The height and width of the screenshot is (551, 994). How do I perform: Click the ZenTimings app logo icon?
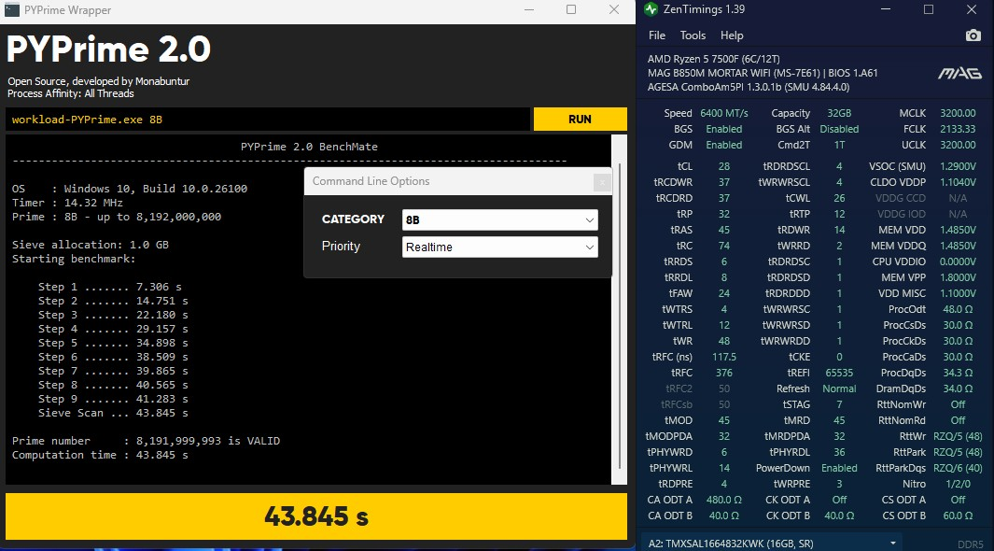coord(651,9)
